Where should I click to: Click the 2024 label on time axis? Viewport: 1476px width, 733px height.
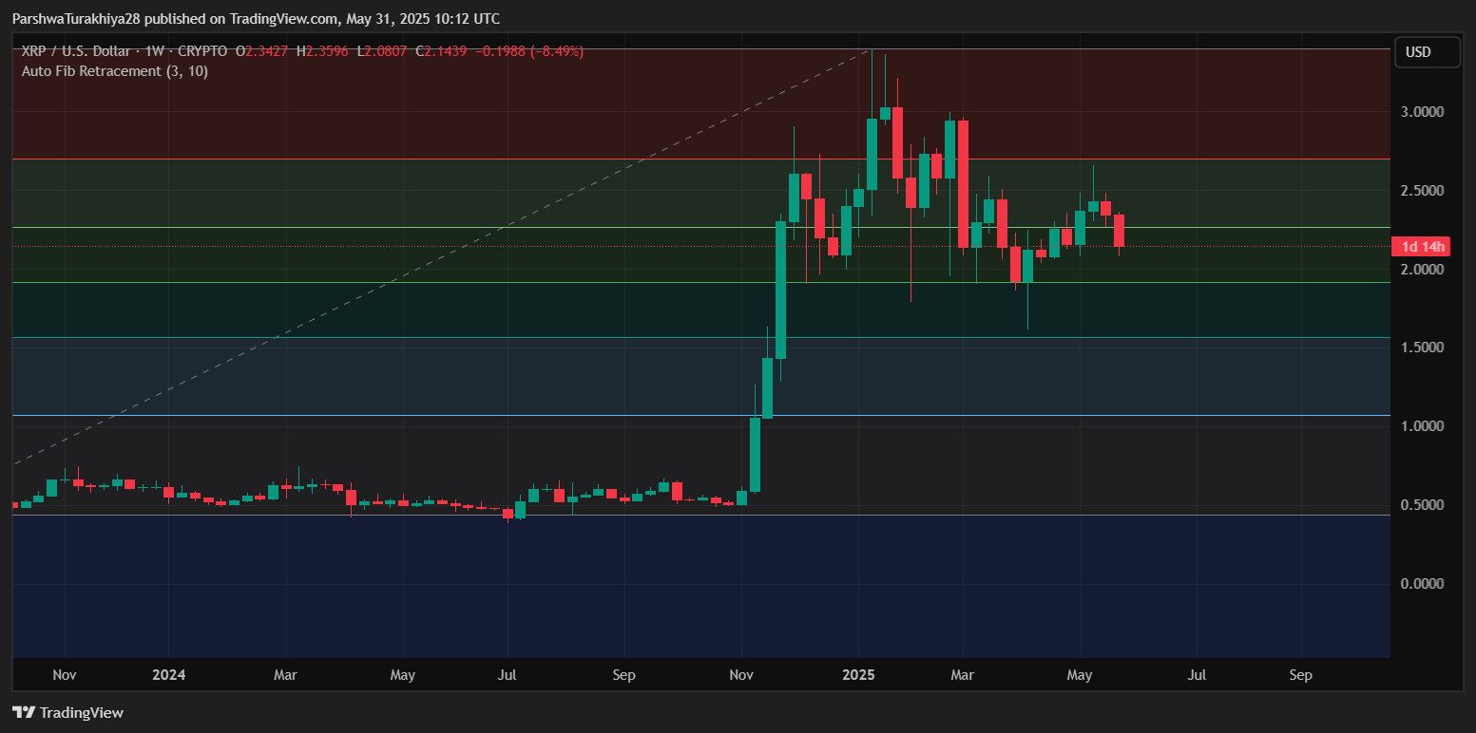click(x=169, y=675)
